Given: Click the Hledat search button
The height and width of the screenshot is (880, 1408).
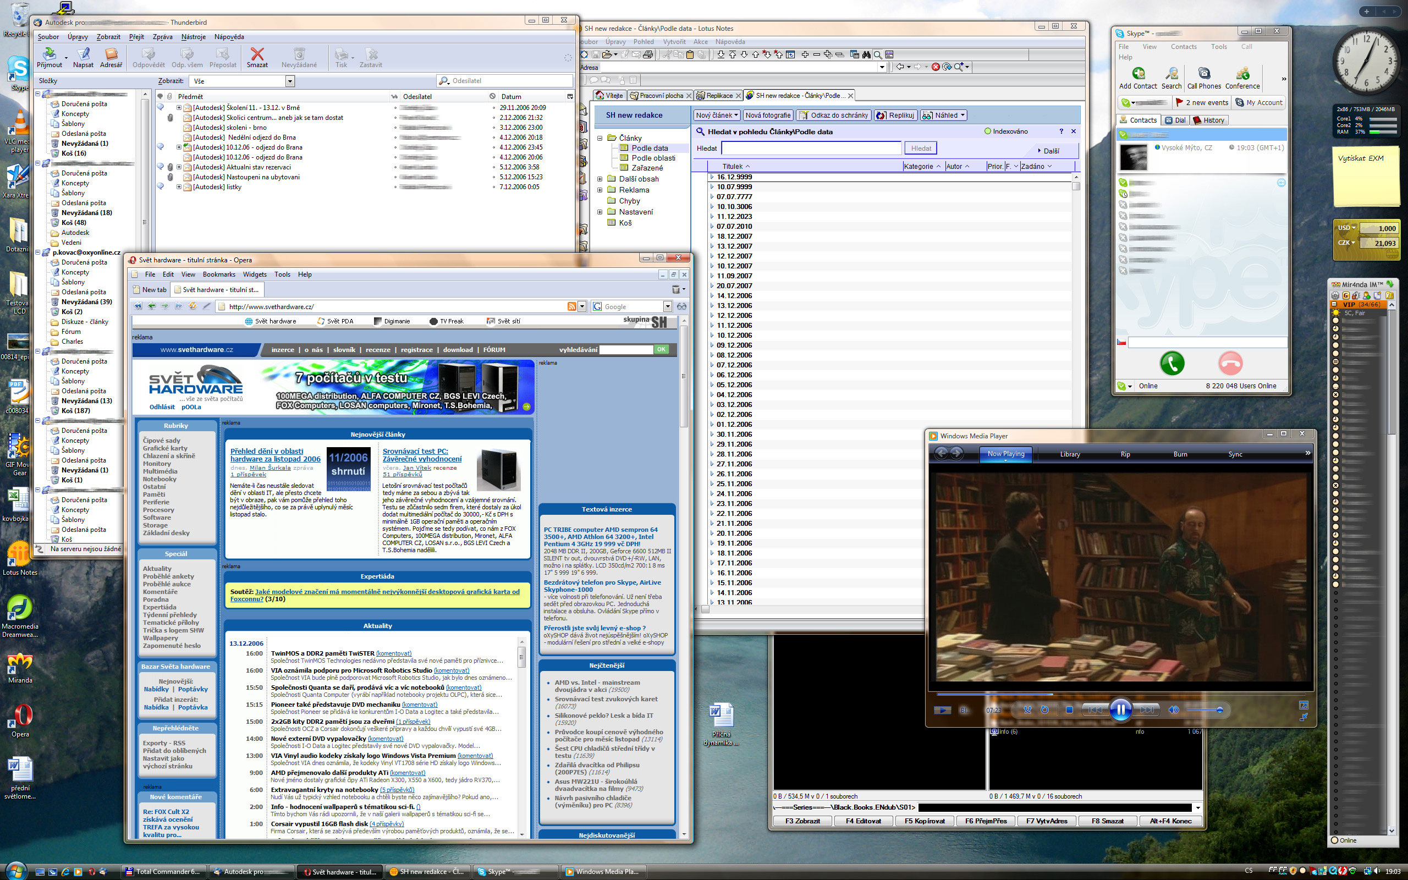Looking at the screenshot, I should point(921,148).
